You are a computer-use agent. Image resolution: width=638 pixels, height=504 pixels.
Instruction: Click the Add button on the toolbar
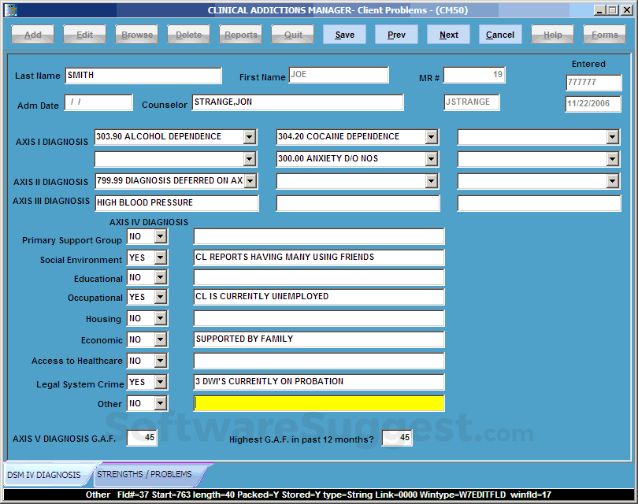click(32, 34)
